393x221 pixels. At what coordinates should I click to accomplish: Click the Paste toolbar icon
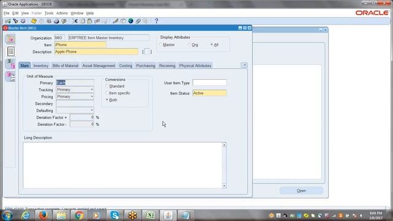[90, 21]
